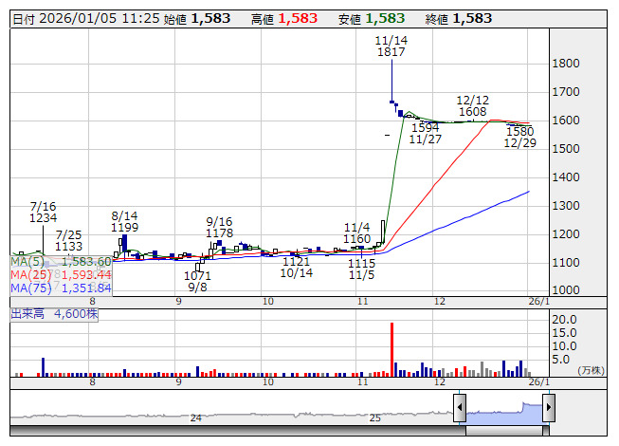Click the right range slider handle
The height and width of the screenshot is (446, 619).
548,409
